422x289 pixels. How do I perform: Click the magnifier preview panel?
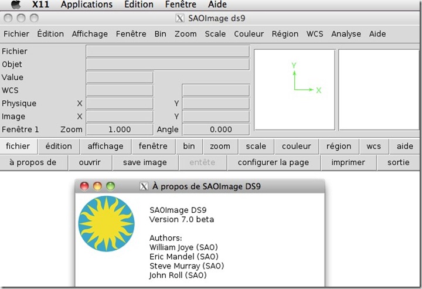pos(379,90)
